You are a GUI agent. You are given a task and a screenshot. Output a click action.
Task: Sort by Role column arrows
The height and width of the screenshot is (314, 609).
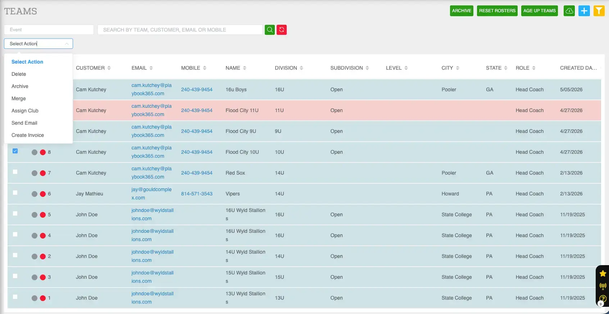point(534,68)
